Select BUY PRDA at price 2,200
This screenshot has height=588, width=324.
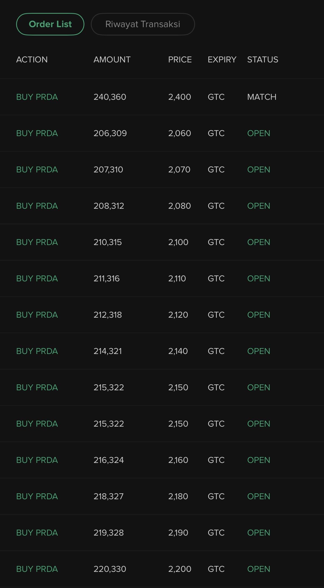(37, 569)
